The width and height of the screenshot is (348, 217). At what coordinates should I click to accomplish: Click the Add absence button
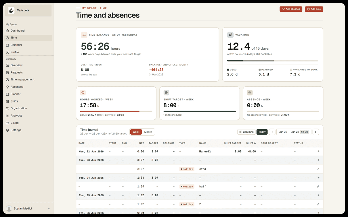coord(291,9)
